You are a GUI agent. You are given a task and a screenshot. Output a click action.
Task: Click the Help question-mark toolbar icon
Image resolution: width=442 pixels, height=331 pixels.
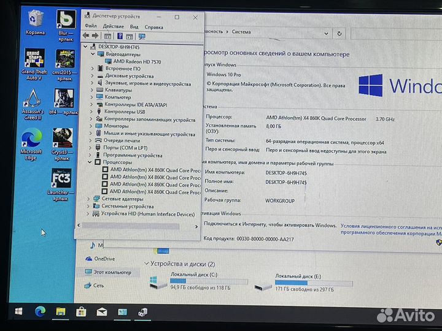point(120,36)
